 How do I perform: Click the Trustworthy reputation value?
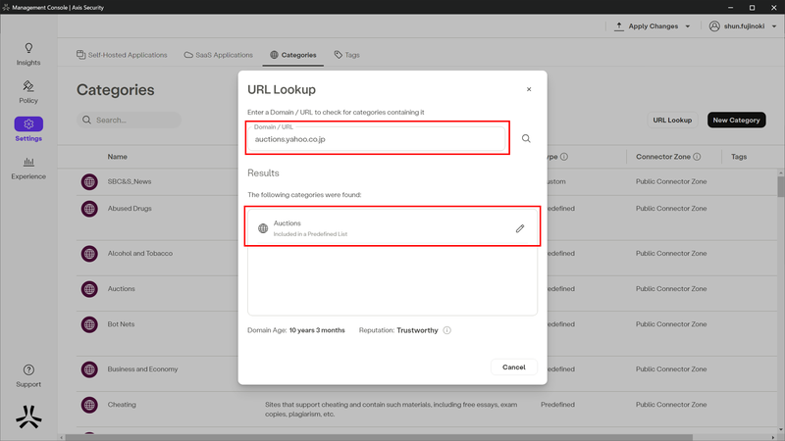417,330
